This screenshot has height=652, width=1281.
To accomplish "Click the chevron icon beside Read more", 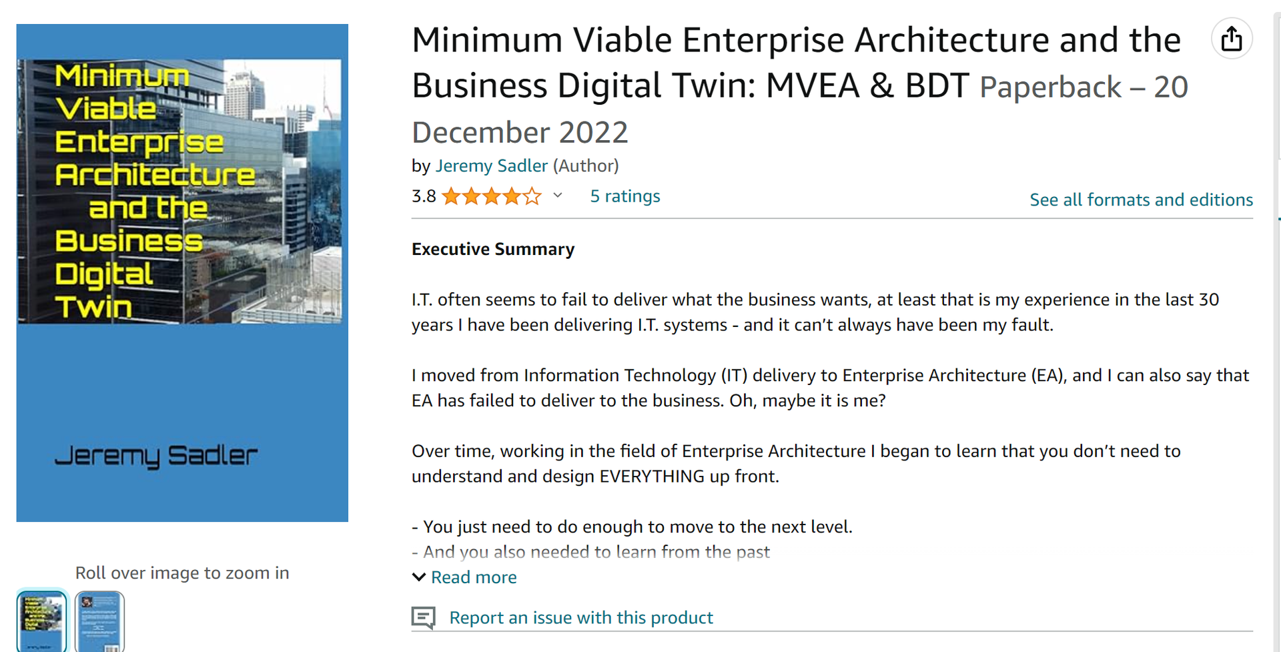I will pyautogui.click(x=418, y=577).
